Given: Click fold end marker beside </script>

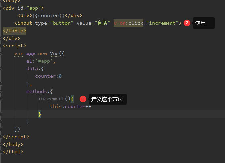Looking at the screenshot, I should coord(1,137).
